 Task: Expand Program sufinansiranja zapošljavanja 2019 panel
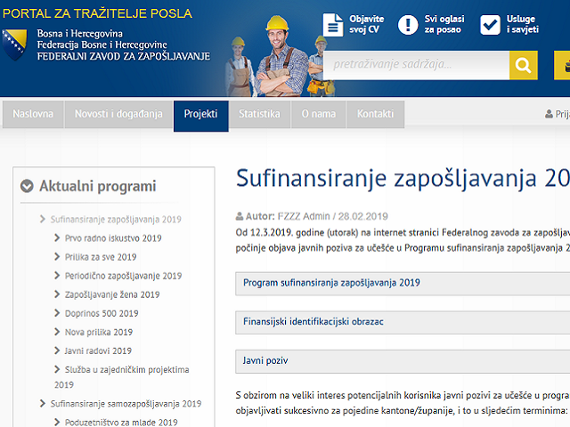click(x=403, y=284)
